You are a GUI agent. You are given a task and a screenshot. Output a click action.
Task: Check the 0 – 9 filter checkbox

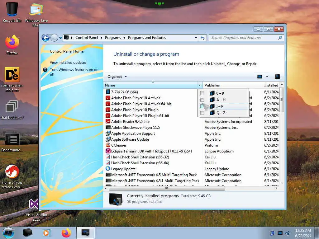[202, 93]
